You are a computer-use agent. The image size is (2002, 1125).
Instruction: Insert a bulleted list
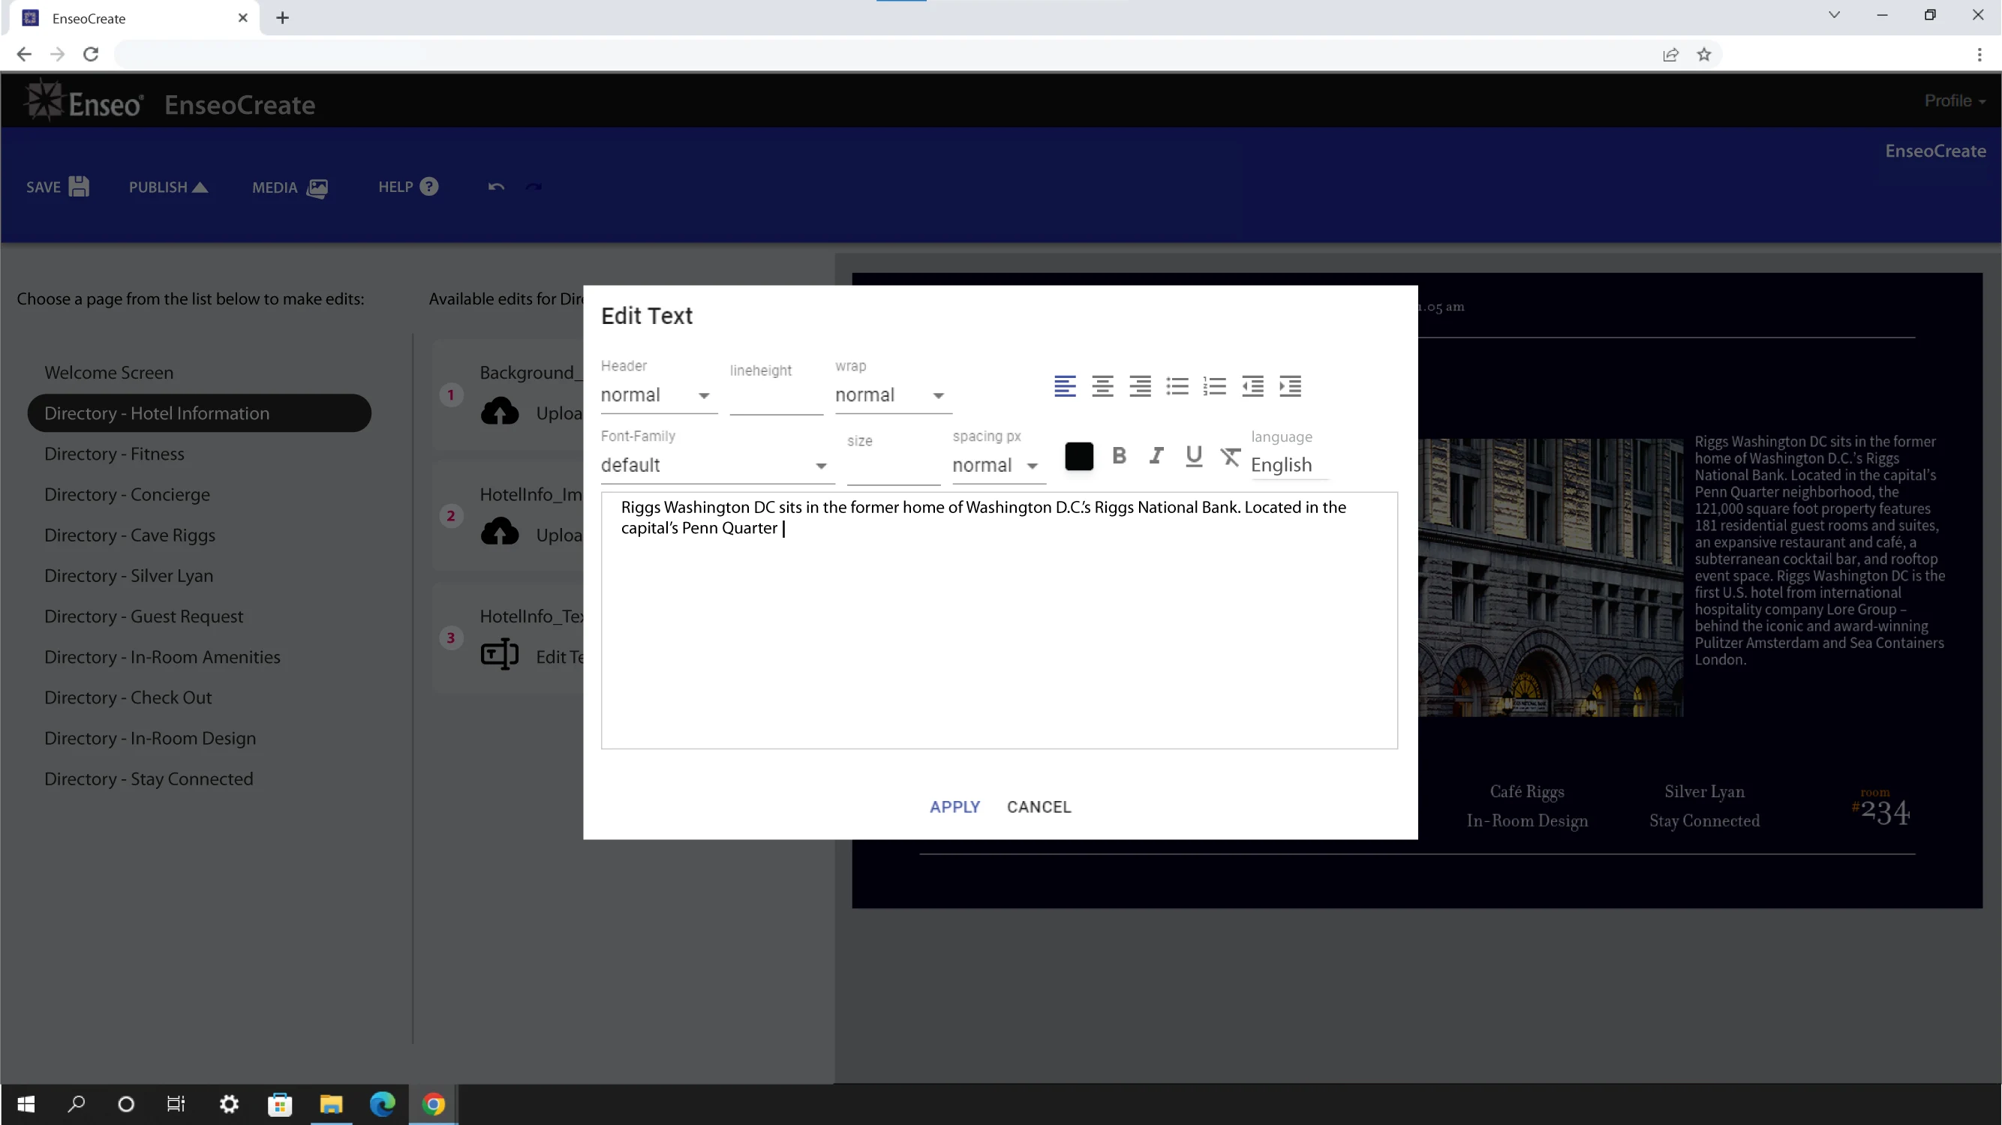coord(1177,386)
